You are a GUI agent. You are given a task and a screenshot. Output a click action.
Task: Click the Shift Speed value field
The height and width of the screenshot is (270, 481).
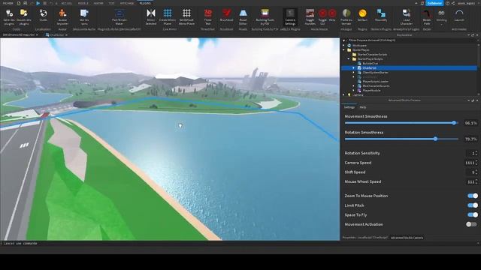coord(471,172)
